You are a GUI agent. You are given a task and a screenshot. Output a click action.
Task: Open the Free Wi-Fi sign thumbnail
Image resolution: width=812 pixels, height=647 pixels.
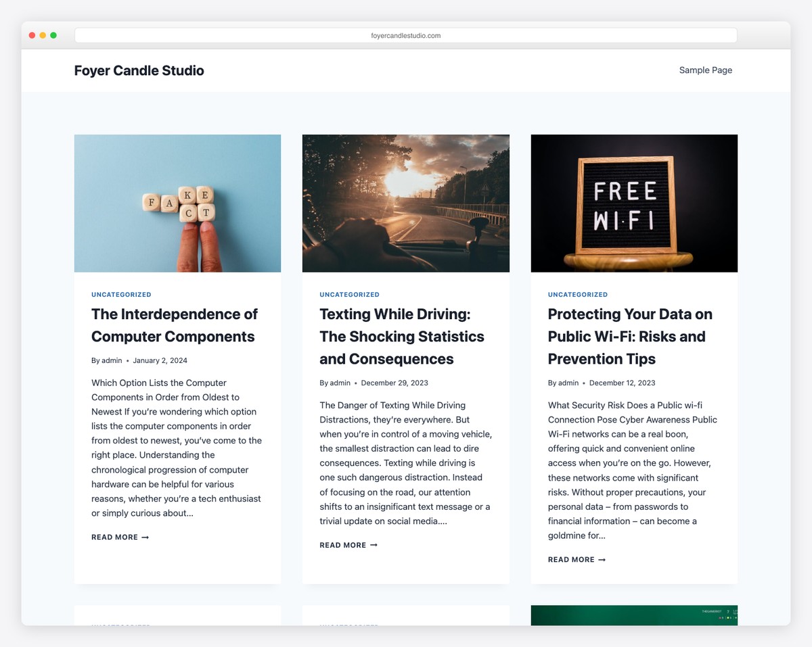tap(634, 203)
